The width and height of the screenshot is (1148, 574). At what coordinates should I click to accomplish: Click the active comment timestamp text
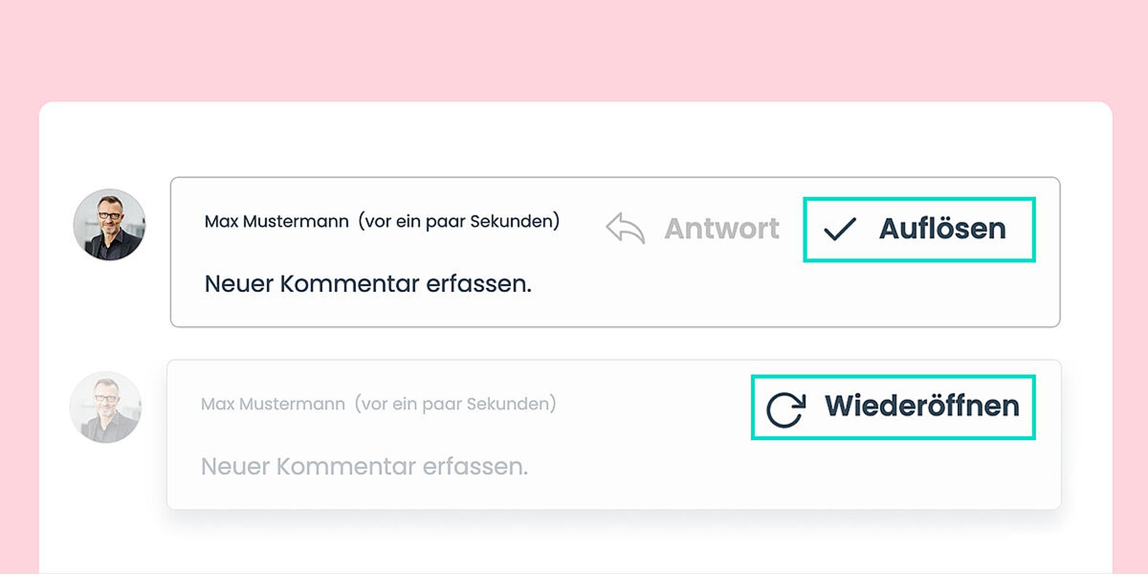click(x=459, y=221)
